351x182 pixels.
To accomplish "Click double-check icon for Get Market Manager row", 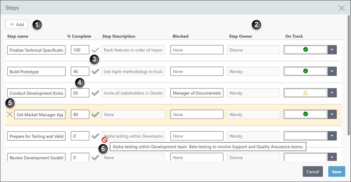I will tap(95, 115).
